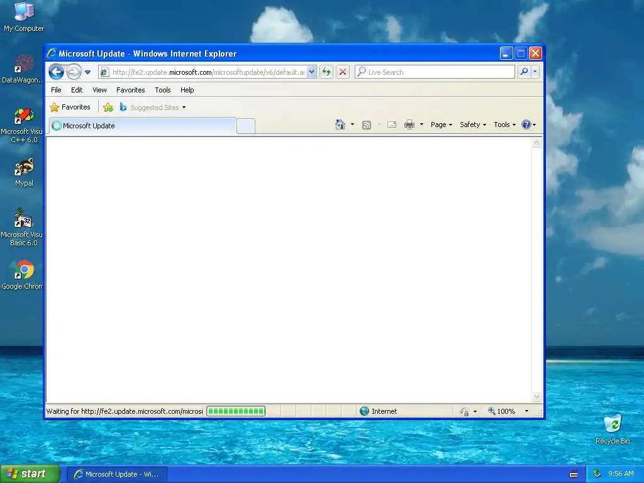
Task: Open the View menu
Action: tap(99, 90)
